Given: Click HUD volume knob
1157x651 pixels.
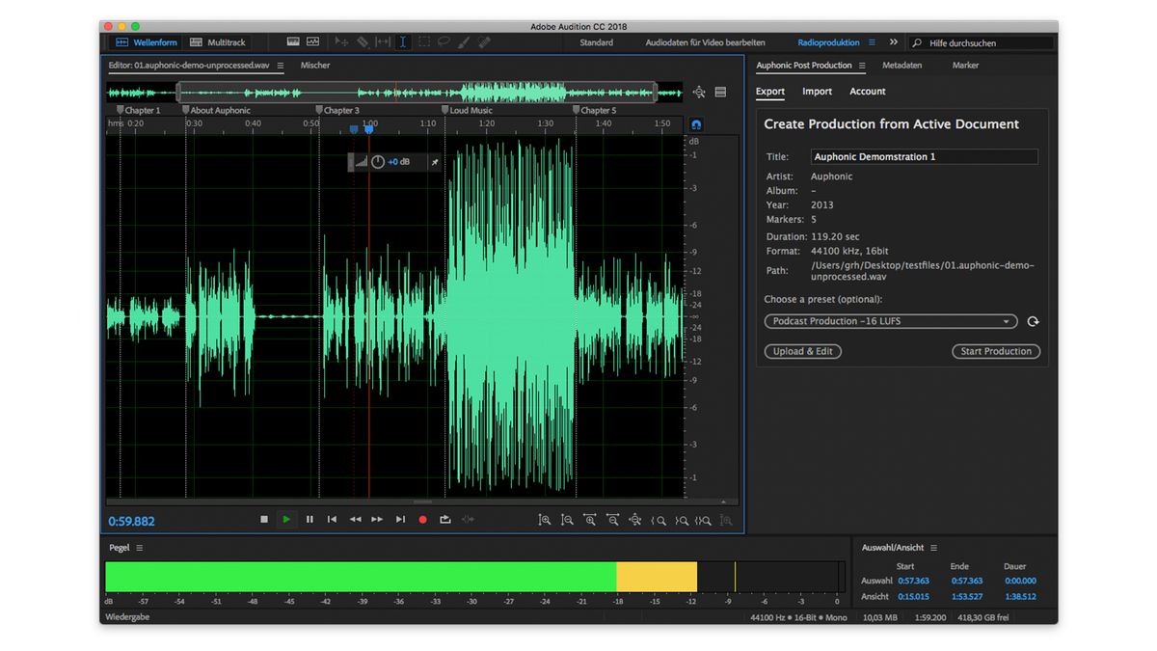Looking at the screenshot, I should (x=378, y=162).
